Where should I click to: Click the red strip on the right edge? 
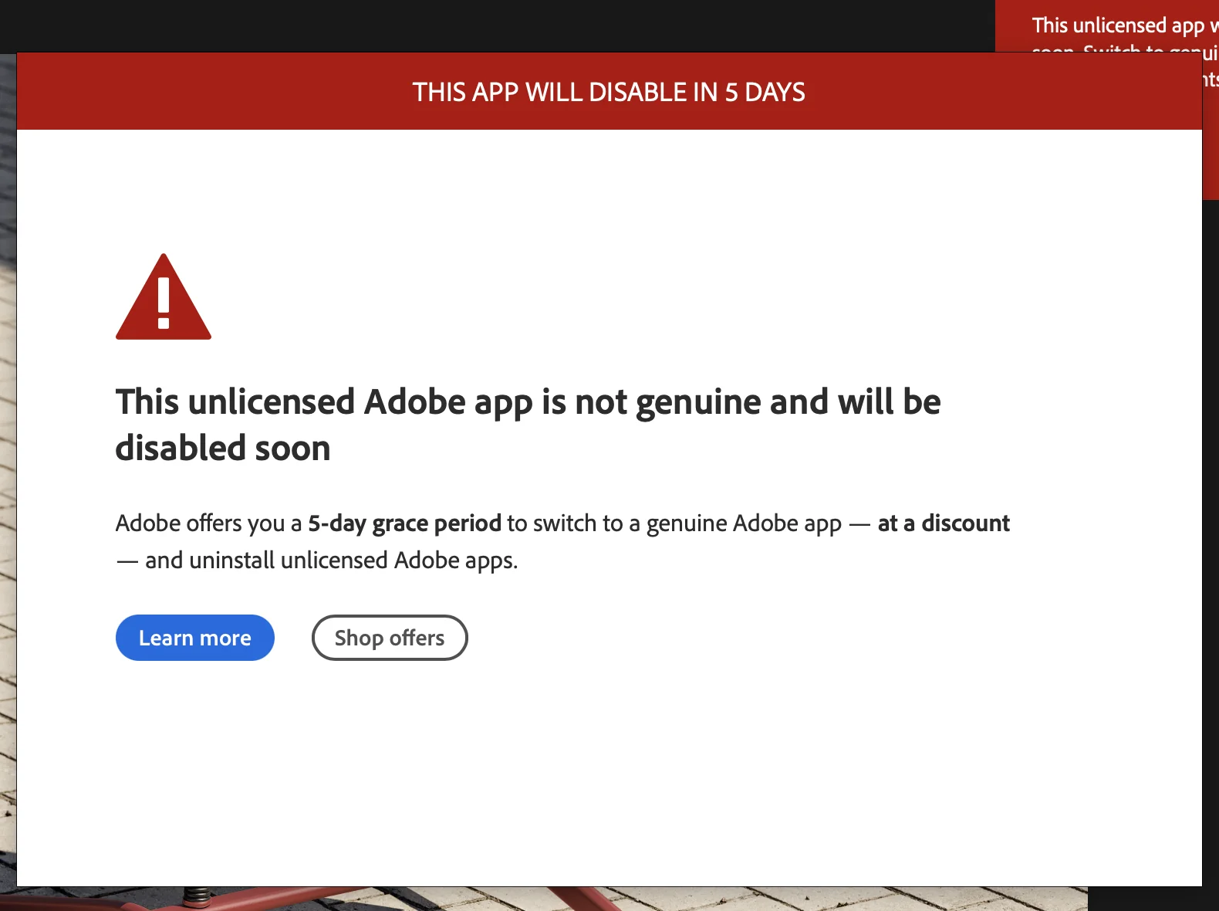(1211, 154)
